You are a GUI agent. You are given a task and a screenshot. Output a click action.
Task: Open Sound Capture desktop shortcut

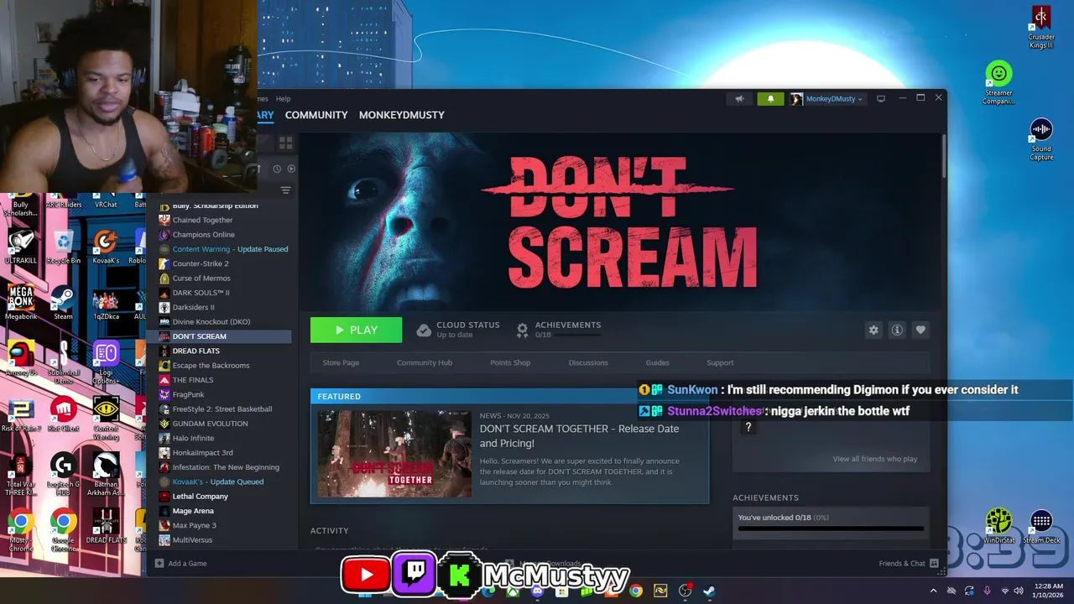1041,139
